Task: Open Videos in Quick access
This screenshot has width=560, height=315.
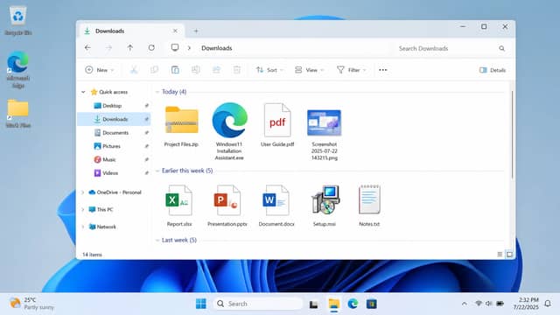Action: (114, 173)
